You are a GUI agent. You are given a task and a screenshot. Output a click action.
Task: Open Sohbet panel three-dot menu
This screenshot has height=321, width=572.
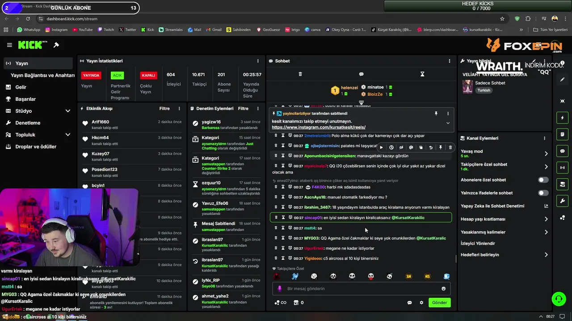pyautogui.click(x=450, y=61)
